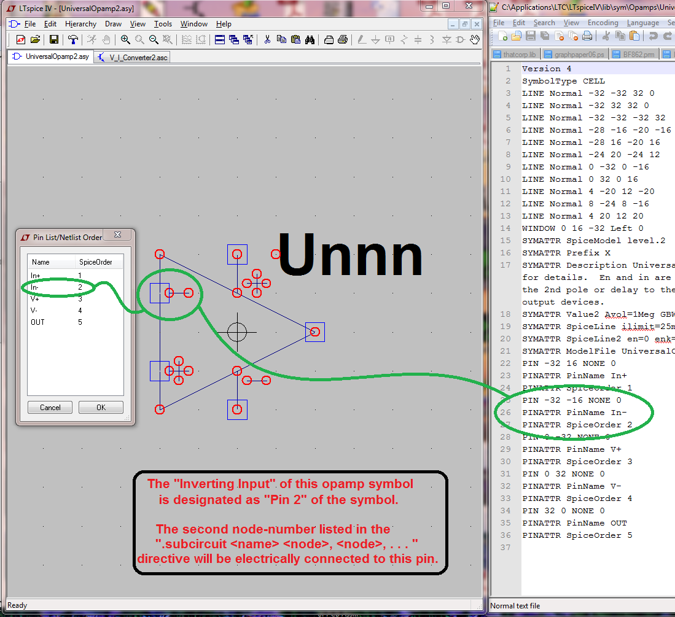Select the OUT row in pin list

(x=76, y=322)
